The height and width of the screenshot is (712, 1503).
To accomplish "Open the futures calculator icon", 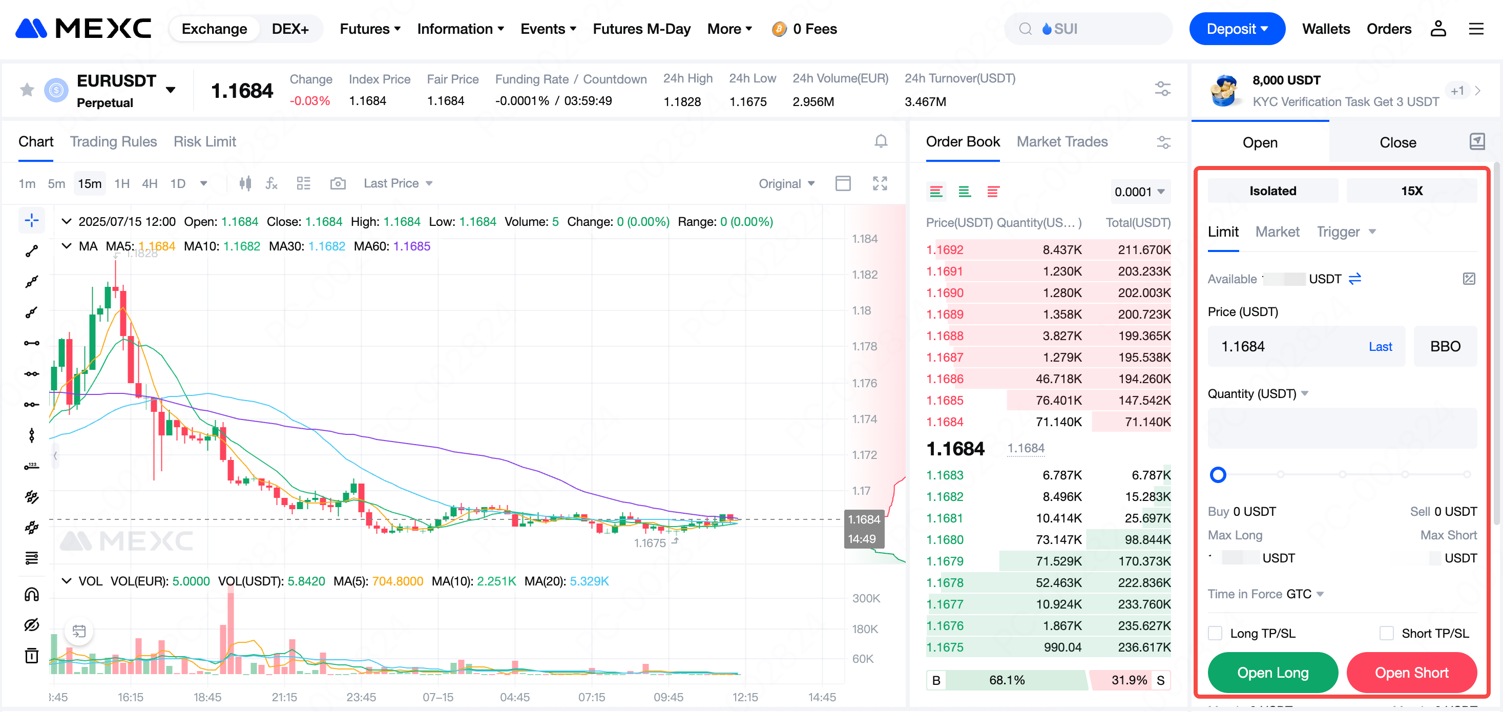I will [1469, 279].
